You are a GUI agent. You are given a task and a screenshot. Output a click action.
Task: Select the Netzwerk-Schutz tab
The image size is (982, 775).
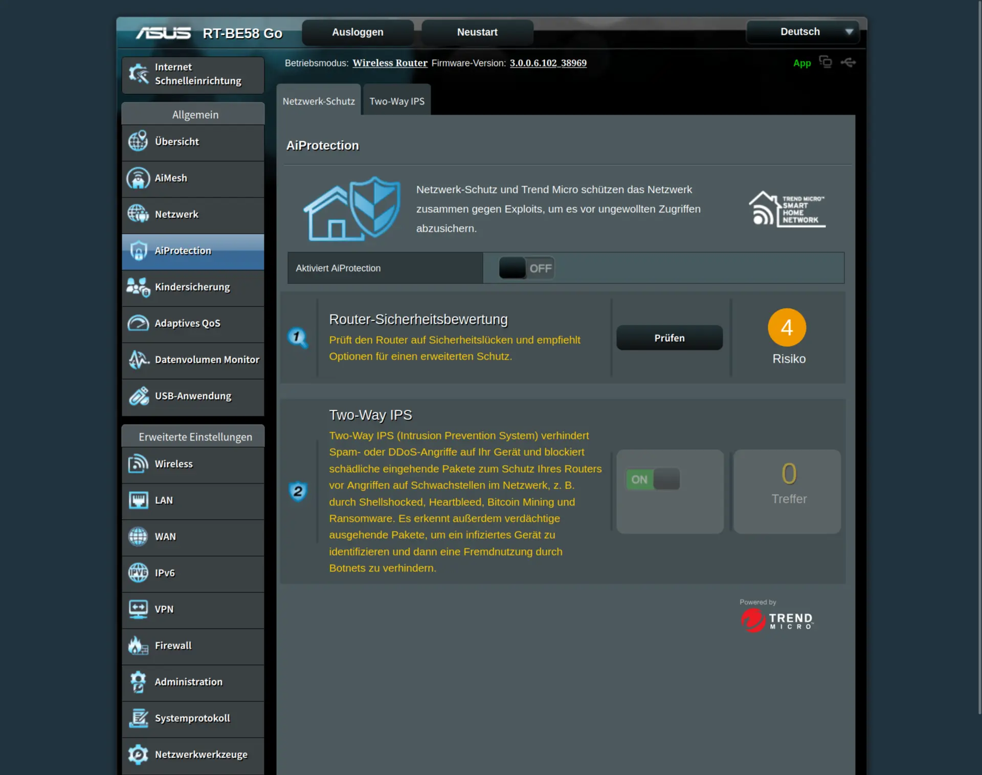pos(318,101)
